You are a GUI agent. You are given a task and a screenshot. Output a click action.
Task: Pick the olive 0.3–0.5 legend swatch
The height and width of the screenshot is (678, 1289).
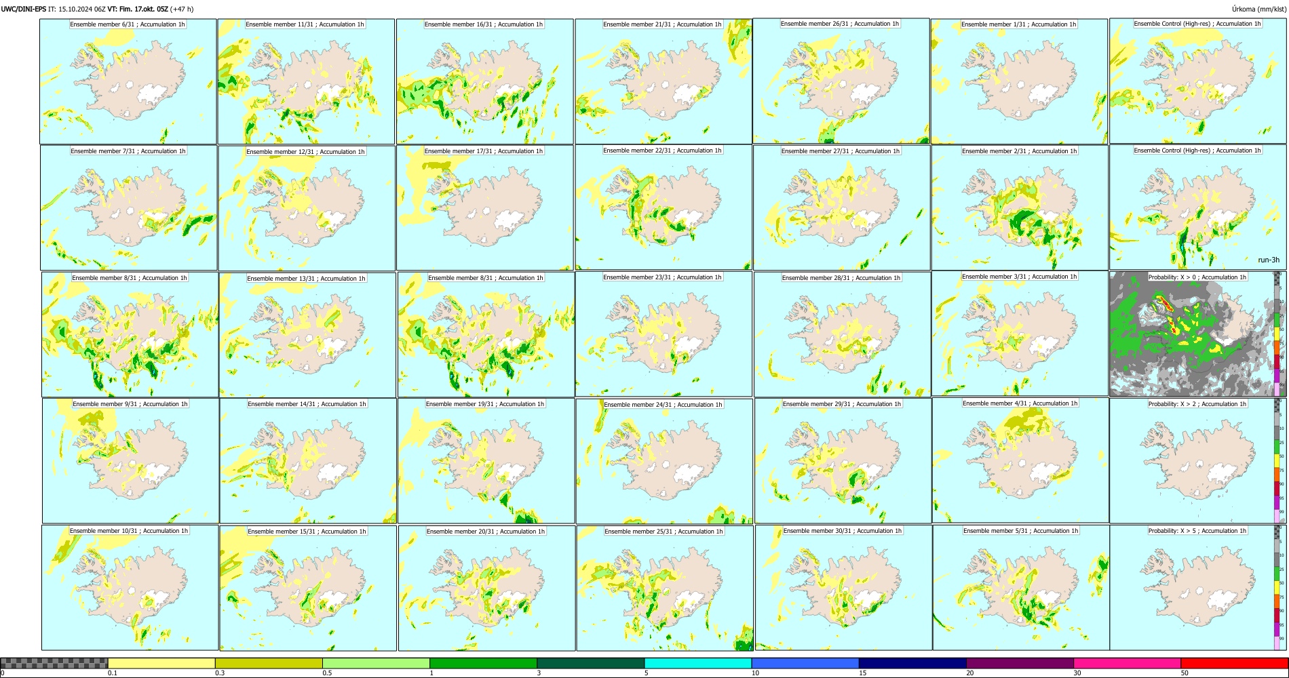pyautogui.click(x=269, y=663)
